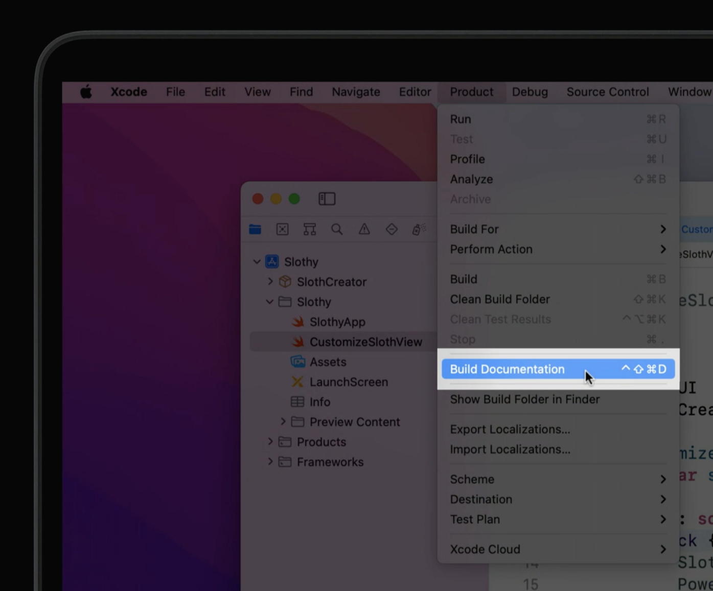Choose Import Localizations…

[558, 449]
